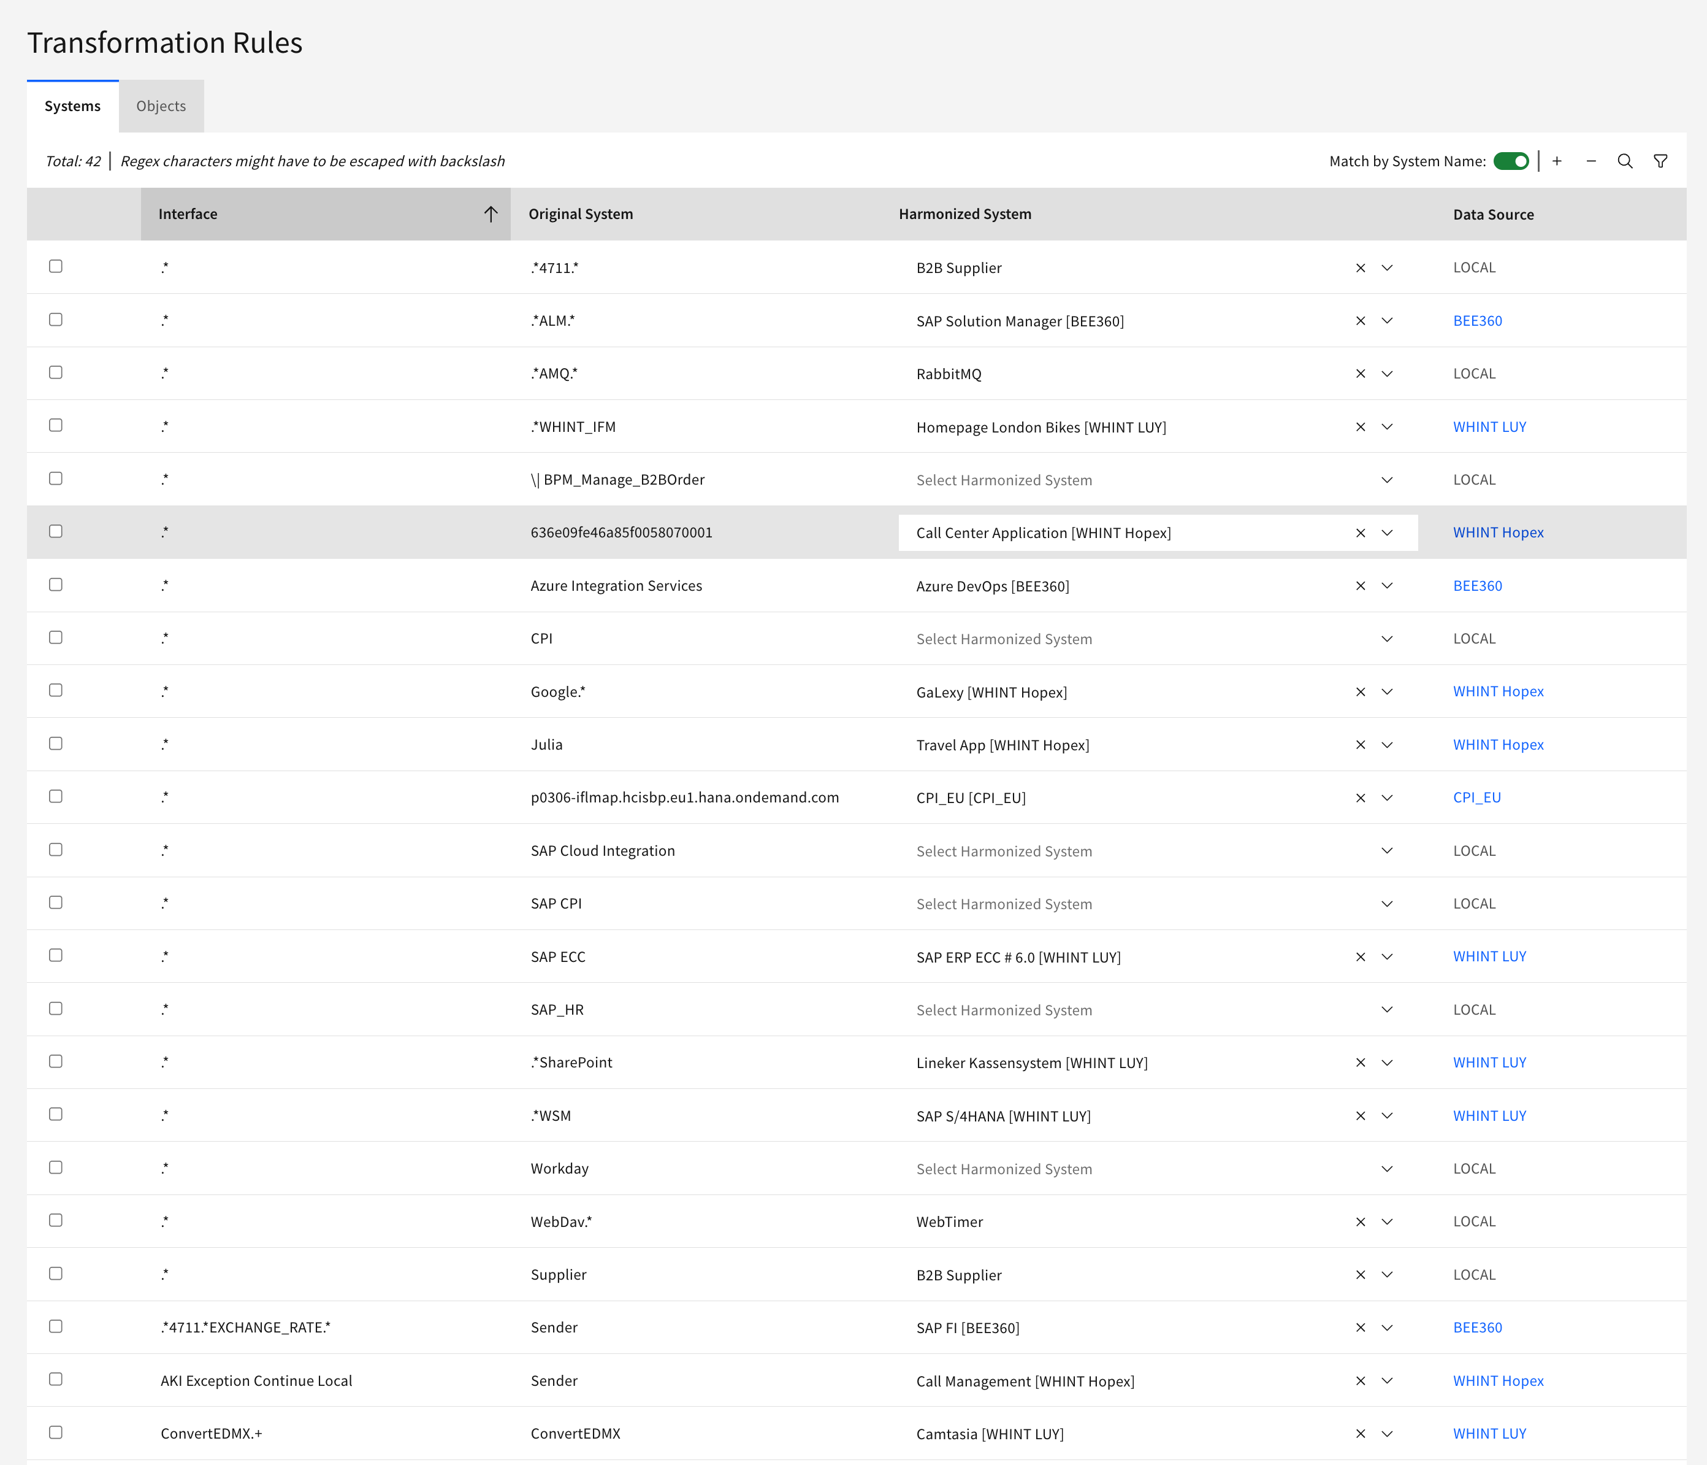Expand harmonized system dropdown for CPI row
The image size is (1707, 1465).
[1388, 639]
